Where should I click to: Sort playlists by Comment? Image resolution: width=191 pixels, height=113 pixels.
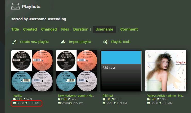coord(129,29)
